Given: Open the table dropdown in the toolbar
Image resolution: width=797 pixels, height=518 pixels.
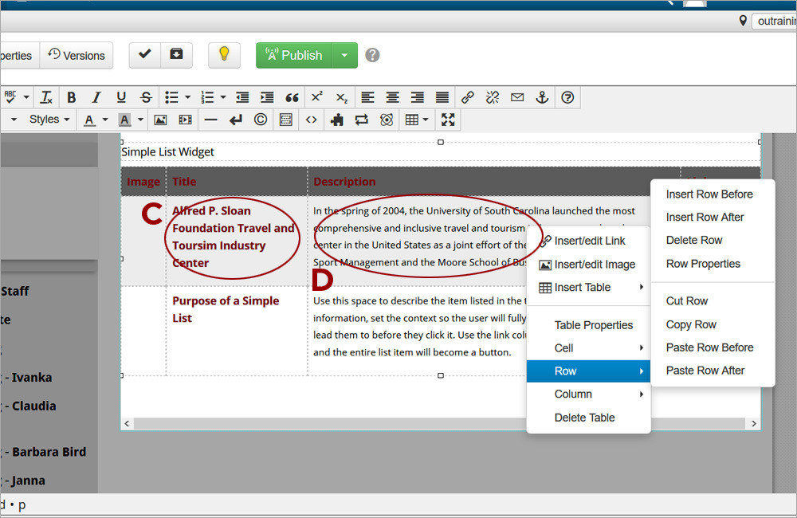Looking at the screenshot, I should click(x=417, y=120).
